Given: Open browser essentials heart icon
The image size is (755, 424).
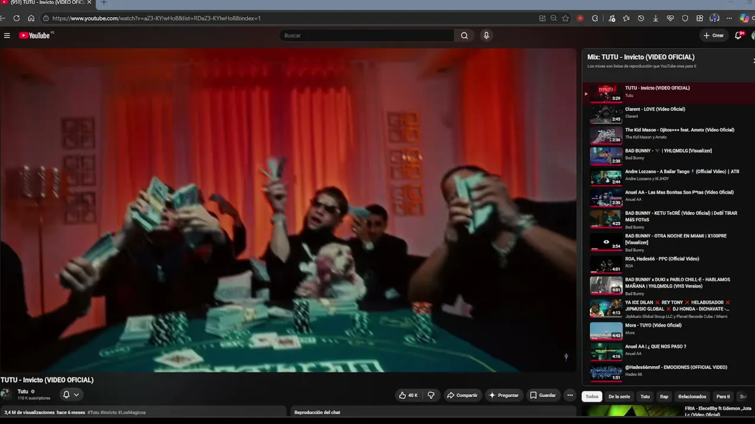Looking at the screenshot, I should 670,18.
